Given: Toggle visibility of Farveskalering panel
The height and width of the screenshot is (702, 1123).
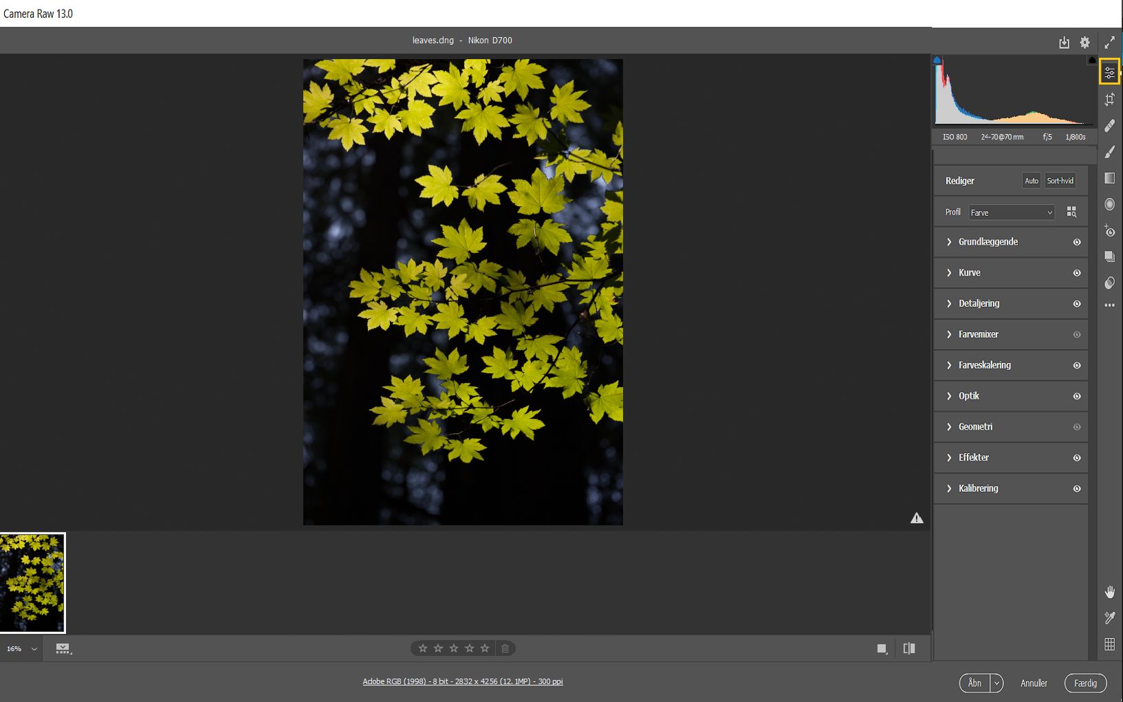Looking at the screenshot, I should 1077,366.
